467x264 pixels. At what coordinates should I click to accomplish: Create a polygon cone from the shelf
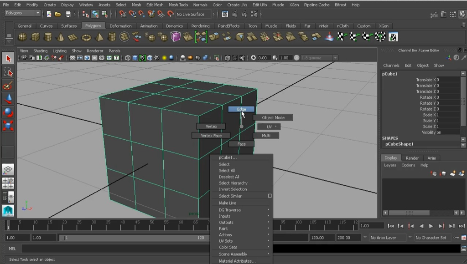(61, 37)
